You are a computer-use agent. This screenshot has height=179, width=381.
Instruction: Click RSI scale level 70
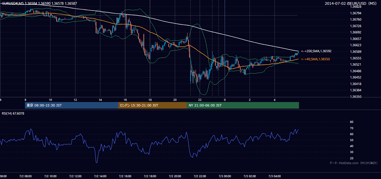[351, 128]
